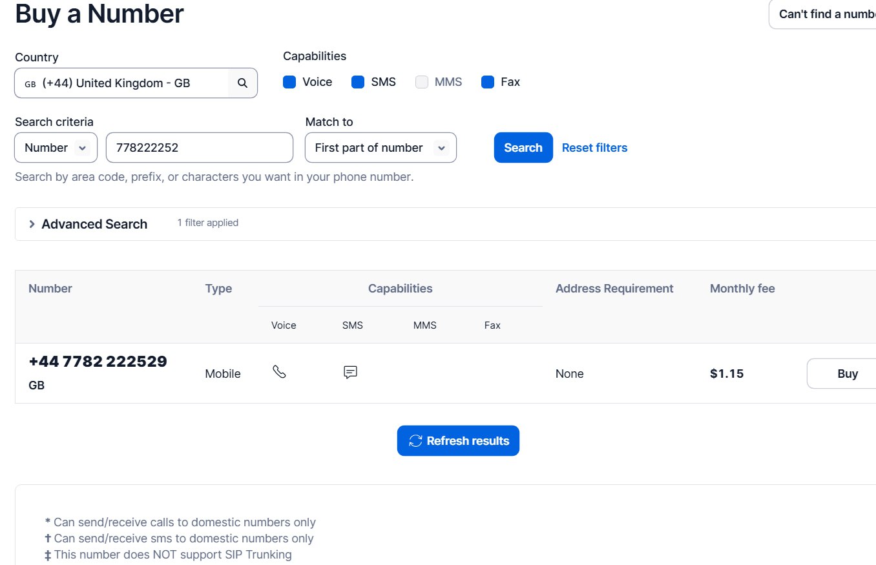
Task: Click the Voice phone icon in result row
Action: click(279, 372)
